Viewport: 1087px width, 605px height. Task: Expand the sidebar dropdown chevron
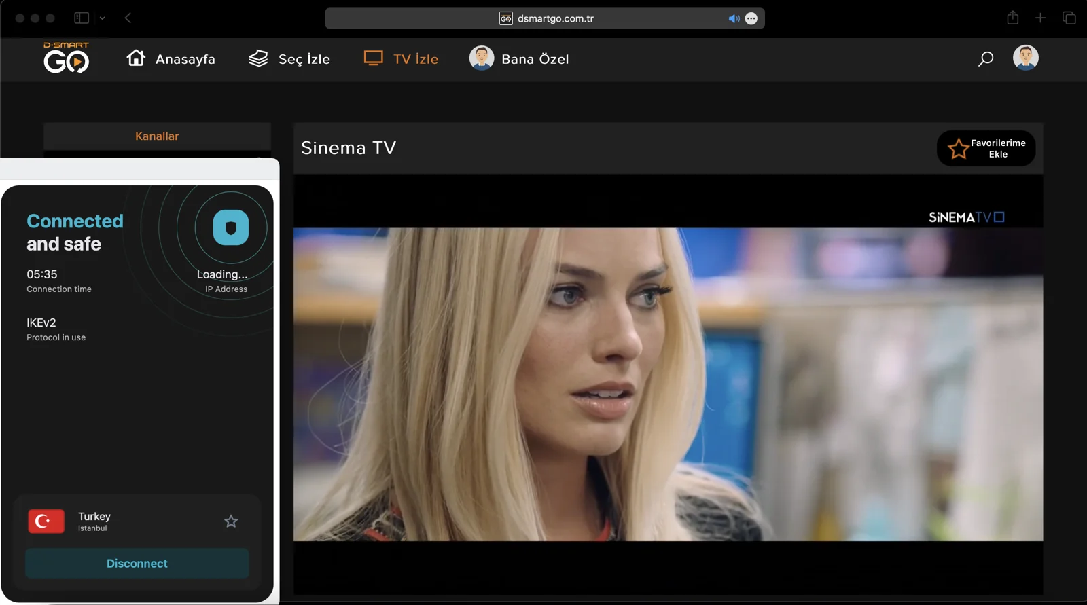click(x=103, y=18)
